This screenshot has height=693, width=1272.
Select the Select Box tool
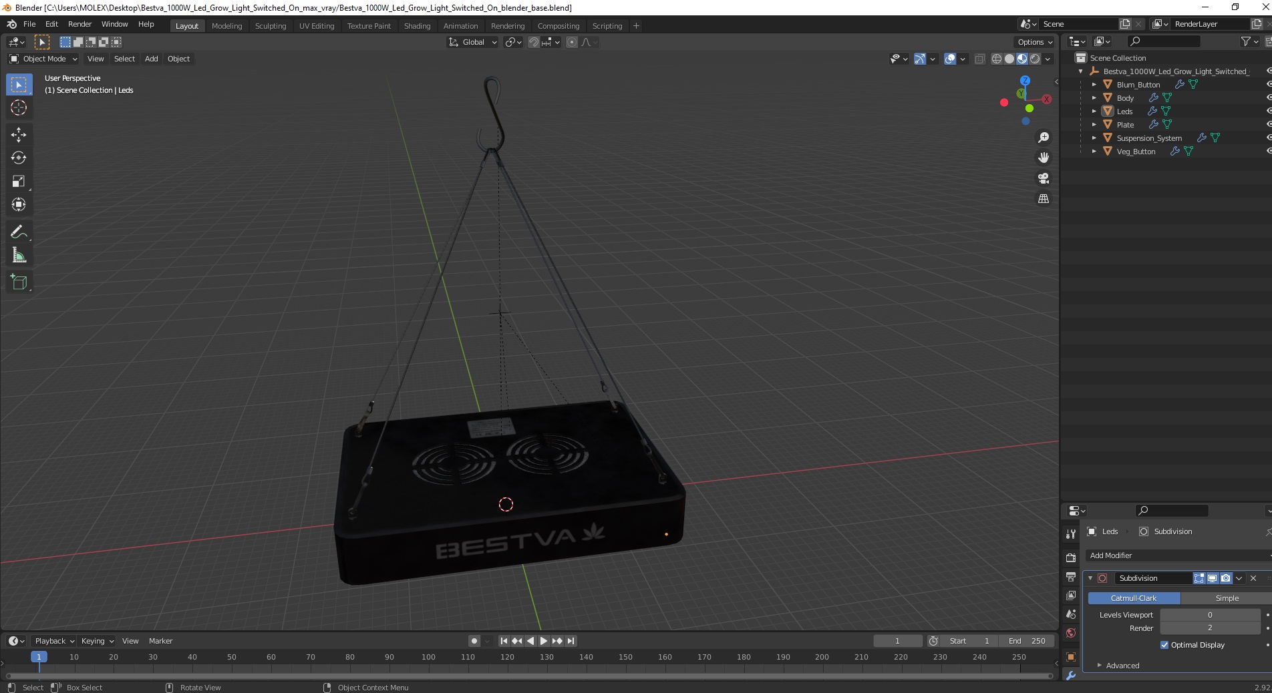19,85
